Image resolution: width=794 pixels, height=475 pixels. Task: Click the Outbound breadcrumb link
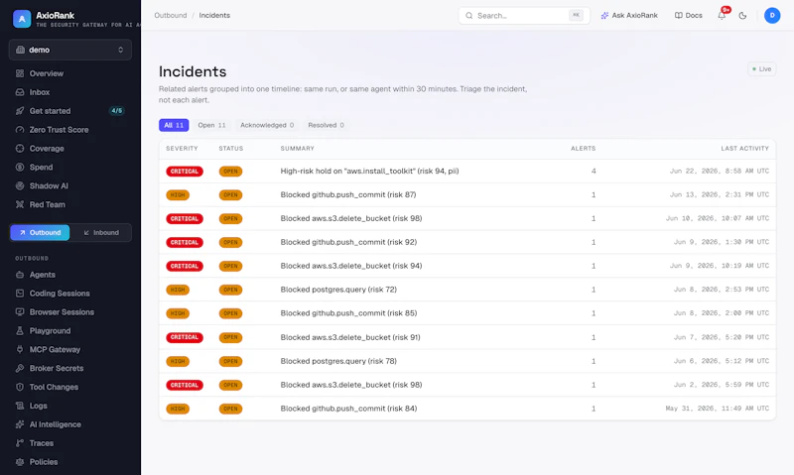click(170, 15)
